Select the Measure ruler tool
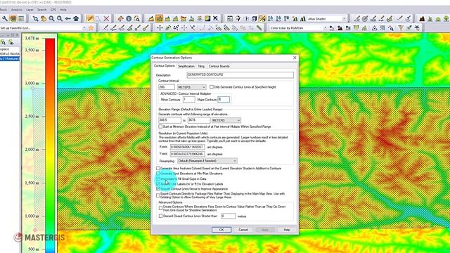The height and width of the screenshot is (253, 450). [x=120, y=19]
